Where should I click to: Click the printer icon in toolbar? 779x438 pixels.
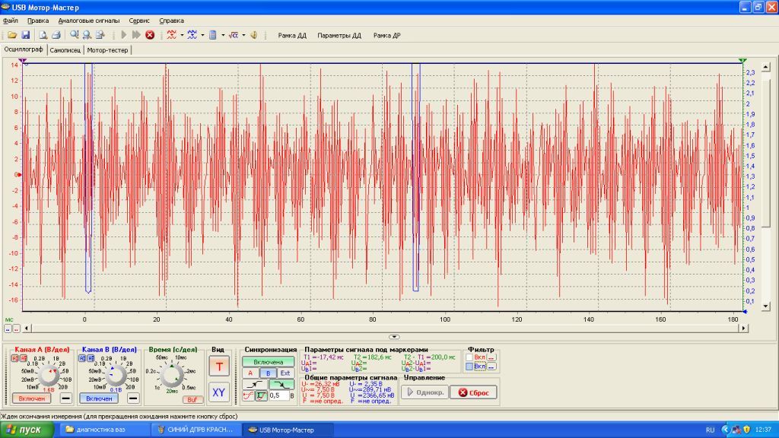pyautogui.click(x=56, y=35)
